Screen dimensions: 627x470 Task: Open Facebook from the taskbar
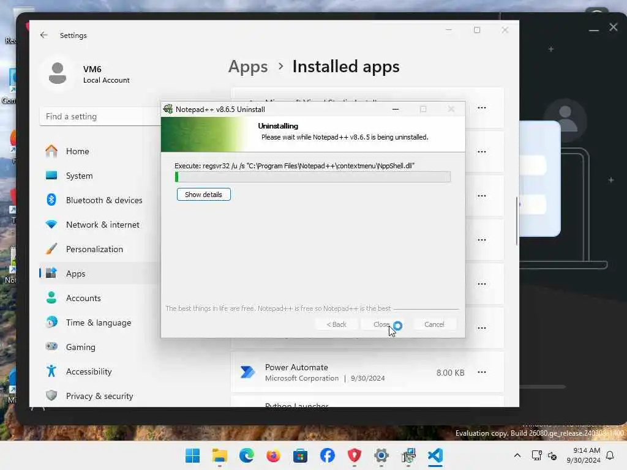pos(328,455)
